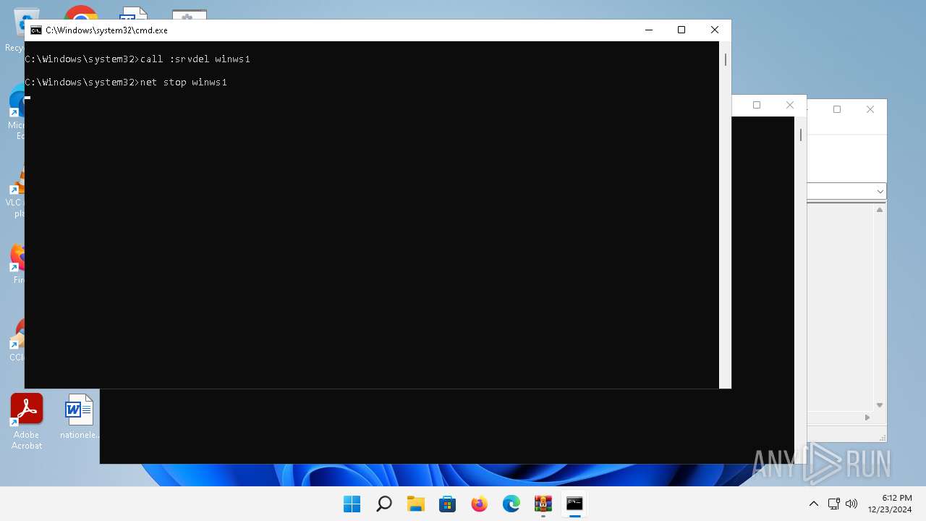Close the rightmost white background window
The height and width of the screenshot is (521, 926).
click(x=870, y=109)
